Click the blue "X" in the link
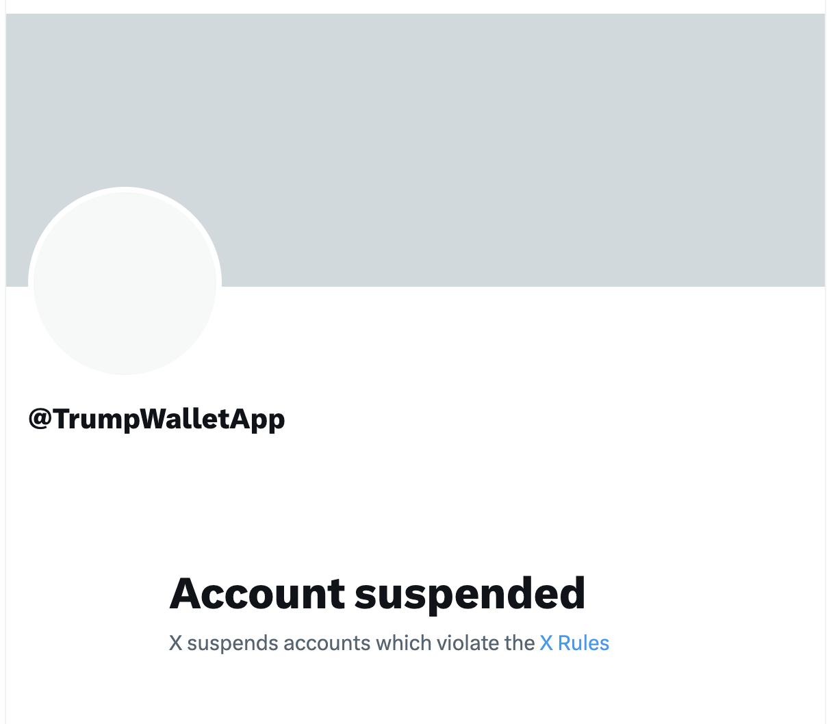 (x=546, y=643)
